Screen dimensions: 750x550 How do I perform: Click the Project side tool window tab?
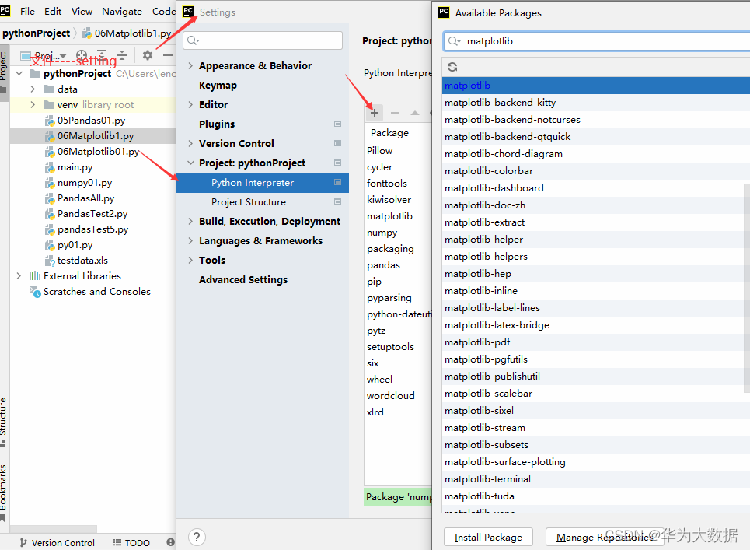4,72
